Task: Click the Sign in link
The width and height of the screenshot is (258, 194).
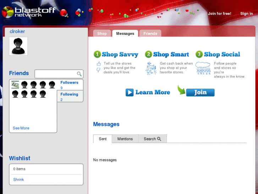Action: click(247, 14)
